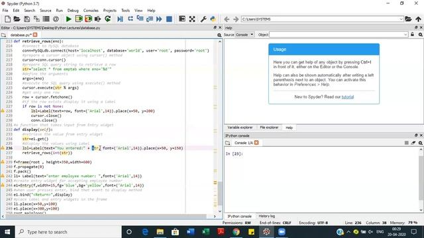Open the PYTHONPATH manager icon
Image resolution: width=424 pixels, height=238 pixels.
tap(213, 19)
